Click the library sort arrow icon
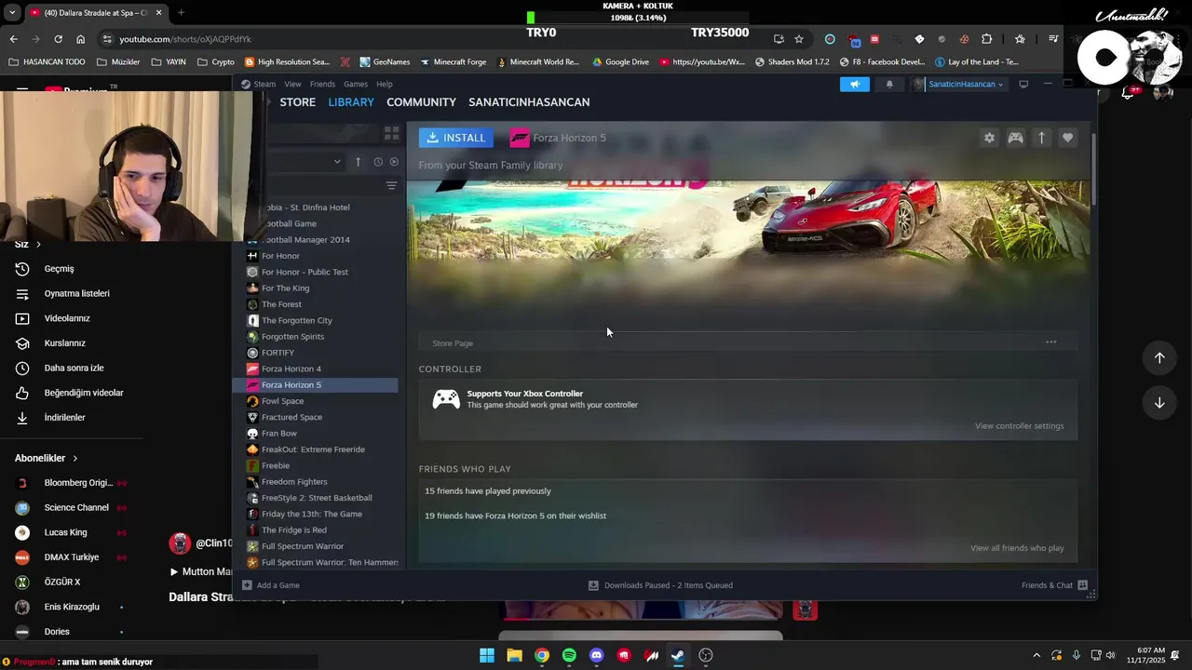Viewport: 1192px width, 670px height. pyautogui.click(x=358, y=162)
